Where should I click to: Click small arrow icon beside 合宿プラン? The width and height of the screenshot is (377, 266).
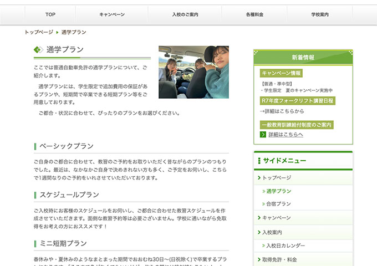(x=263, y=204)
